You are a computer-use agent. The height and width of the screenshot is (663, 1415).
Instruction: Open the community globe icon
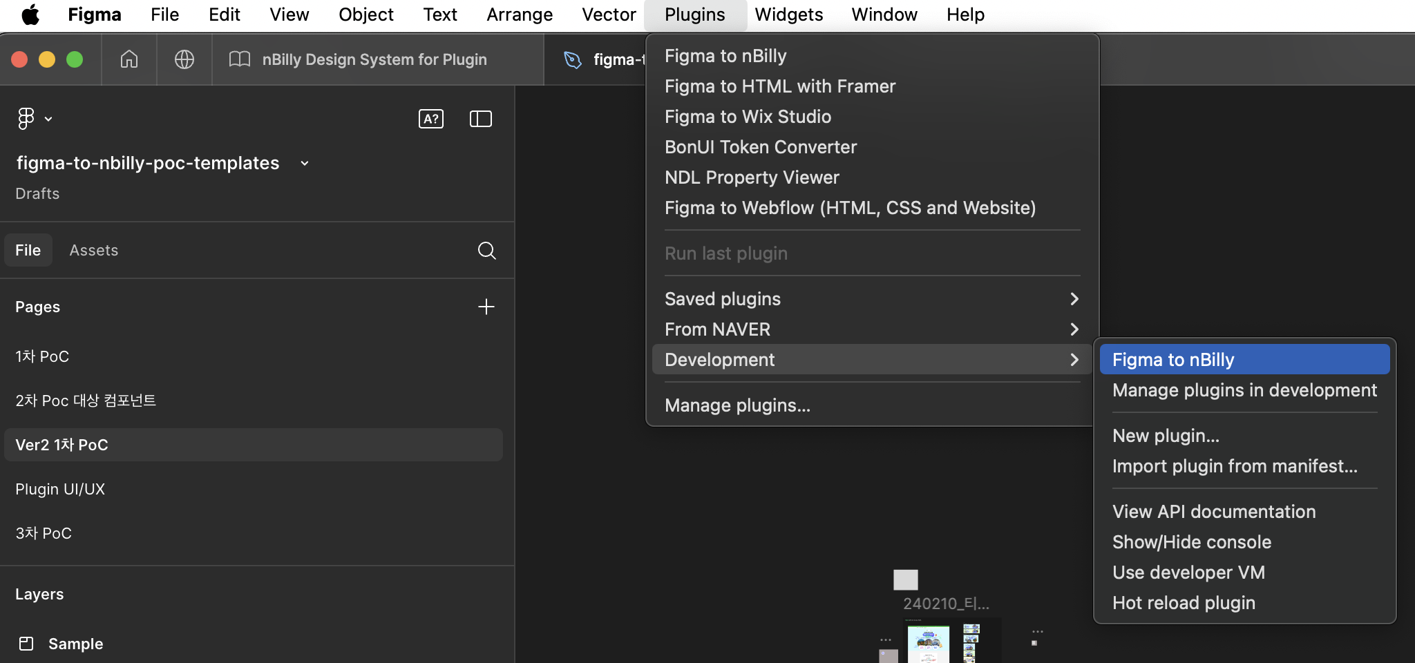point(184,59)
